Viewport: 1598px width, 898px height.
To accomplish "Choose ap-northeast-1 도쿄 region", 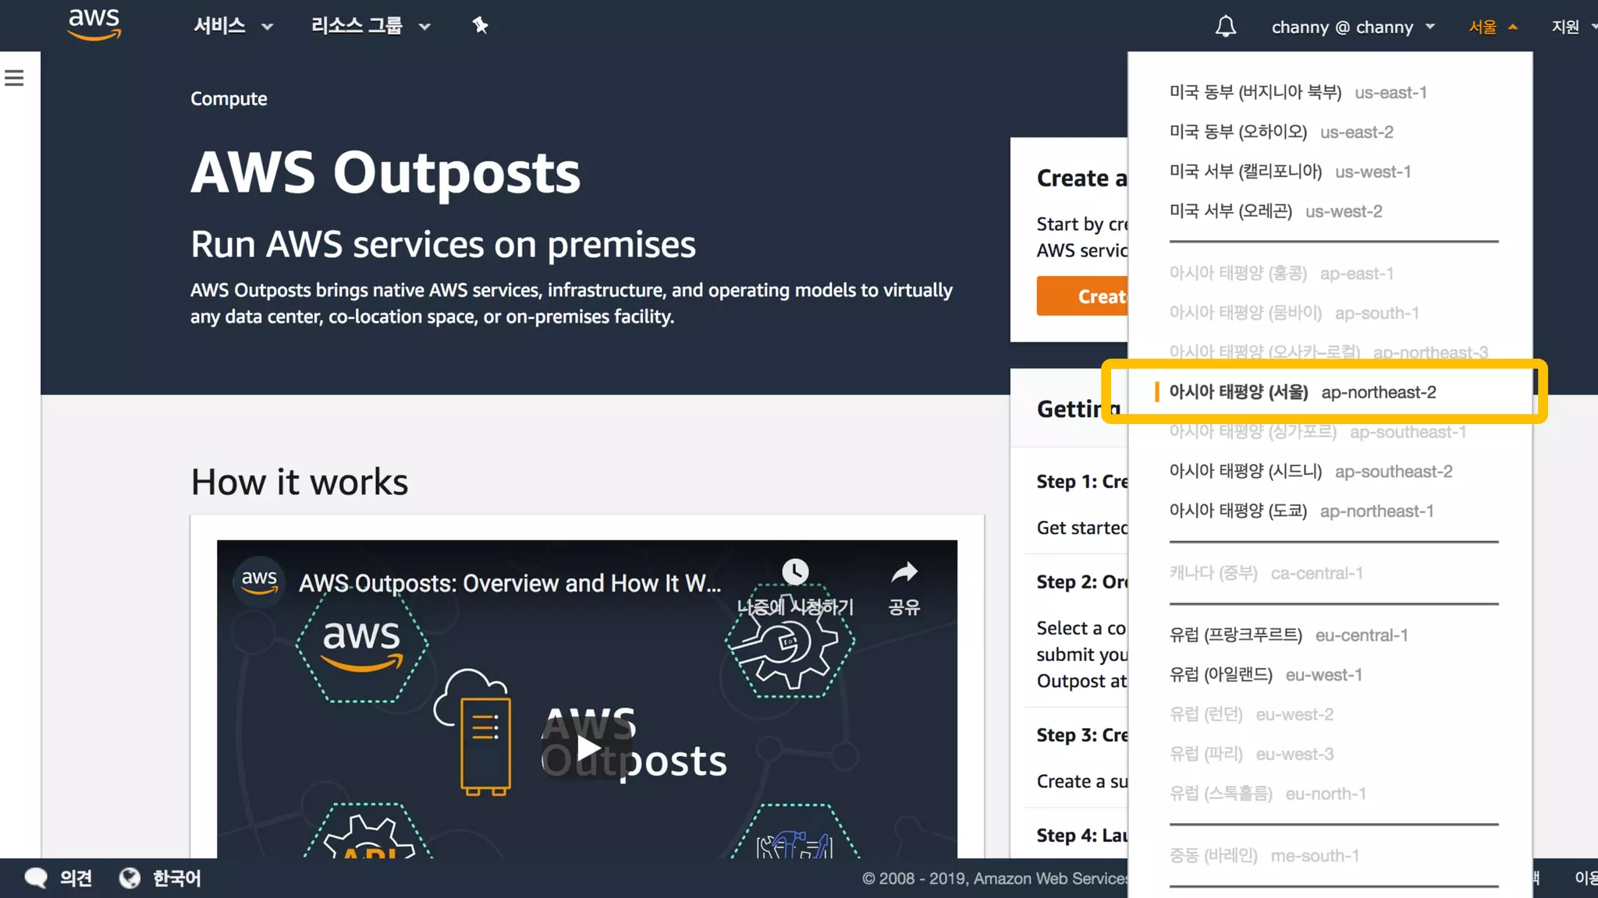I will (x=1301, y=511).
